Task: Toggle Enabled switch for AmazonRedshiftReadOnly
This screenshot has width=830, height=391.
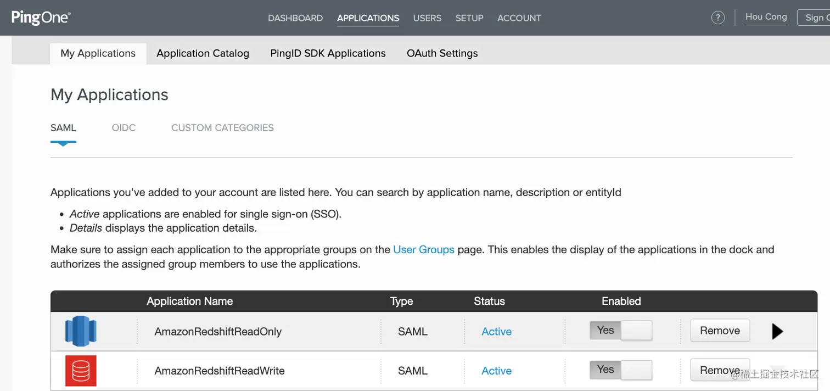Action: pos(620,331)
